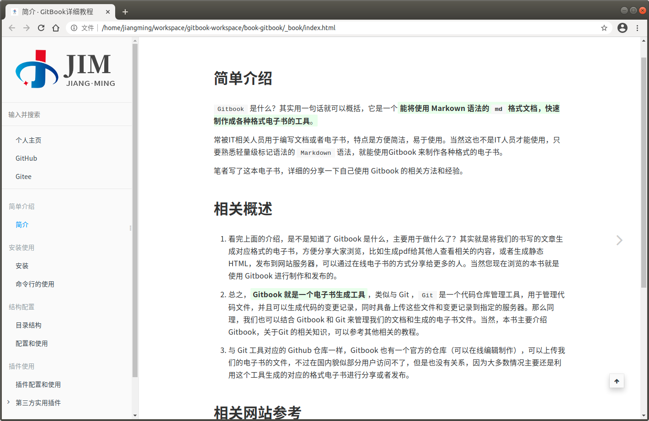
Task: Click highlighted text Gitbook 就是一个电子书生成工具
Action: pos(309,295)
